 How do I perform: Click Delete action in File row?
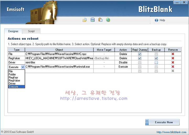(123, 54)
